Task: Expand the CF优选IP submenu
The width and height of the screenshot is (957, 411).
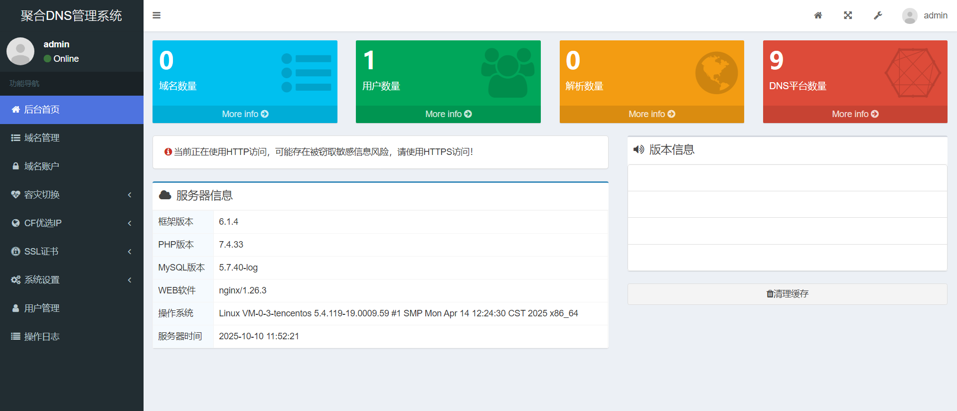Action: point(72,223)
